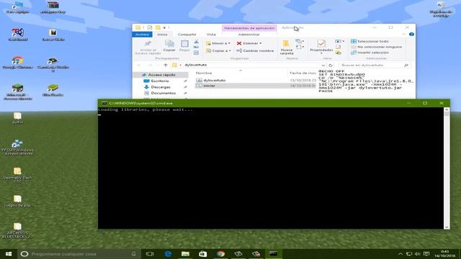Open the PPSSPP Windows desktop shortcut

click(17, 147)
